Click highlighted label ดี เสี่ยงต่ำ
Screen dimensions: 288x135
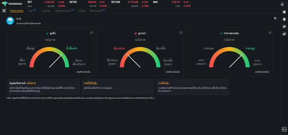coord(72,48)
